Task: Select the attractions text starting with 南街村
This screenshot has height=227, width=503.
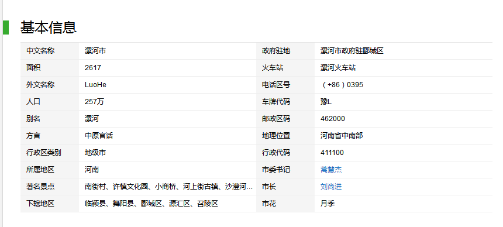Action: coord(168,187)
